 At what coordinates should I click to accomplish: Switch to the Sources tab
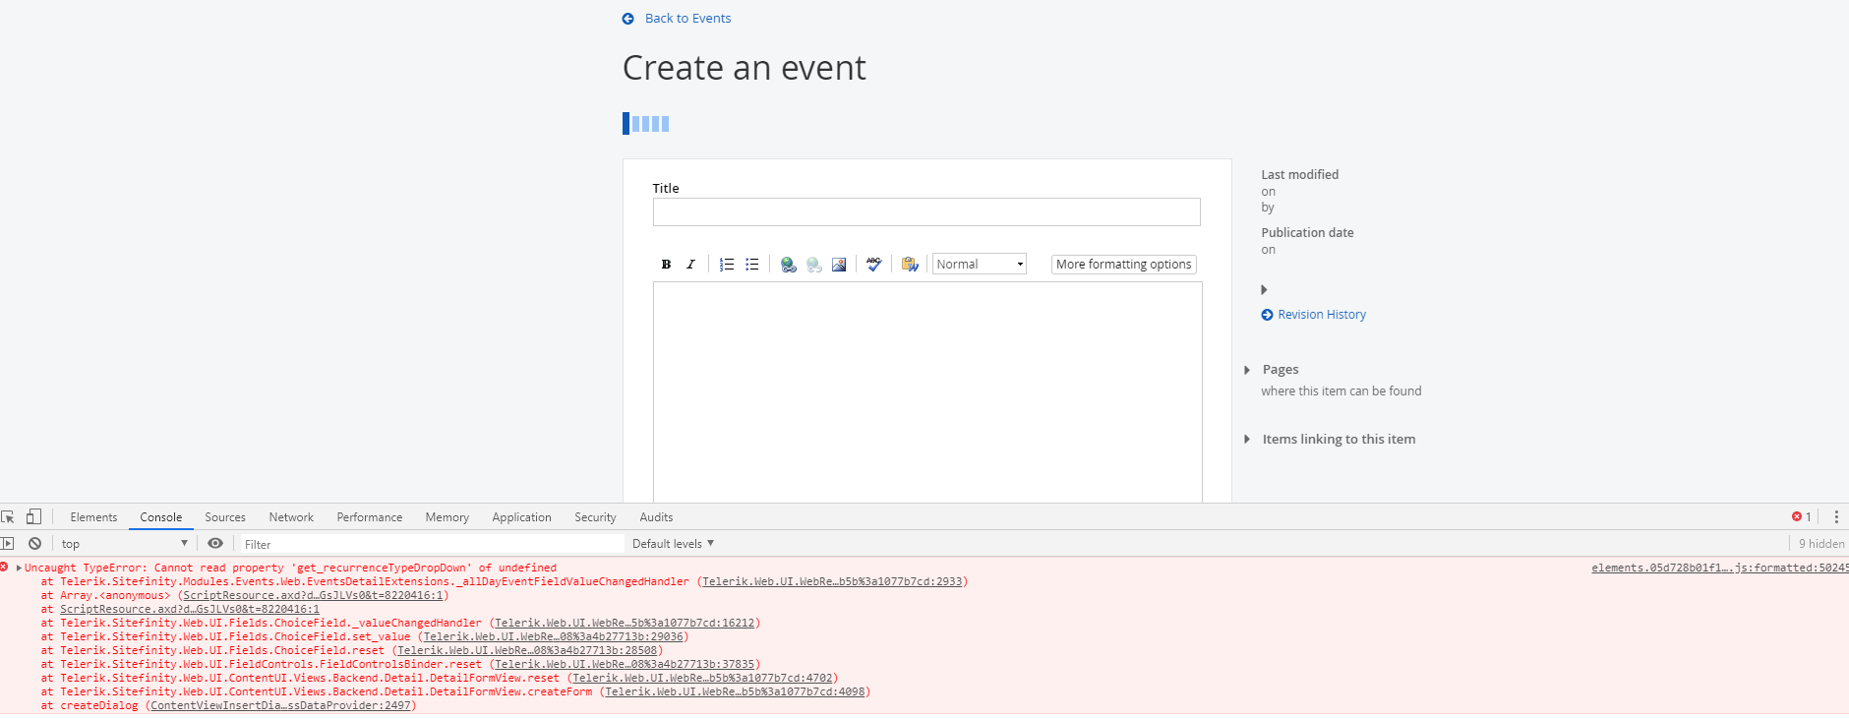[x=225, y=517]
